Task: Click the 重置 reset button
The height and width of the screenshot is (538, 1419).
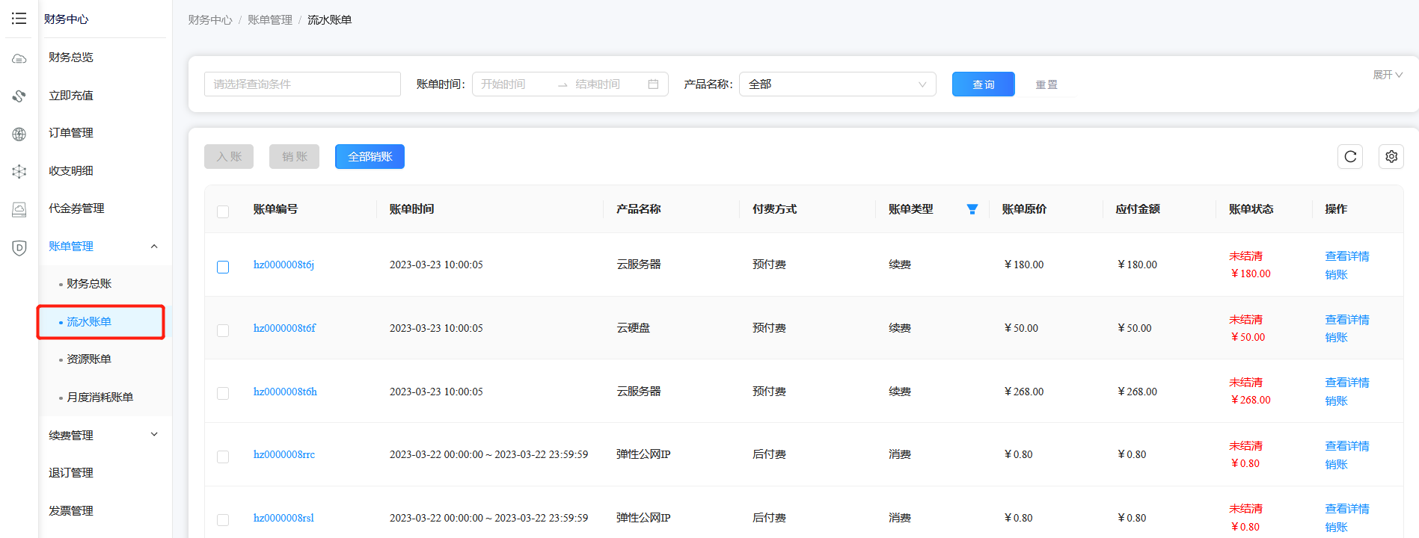Action: pyautogui.click(x=1046, y=84)
